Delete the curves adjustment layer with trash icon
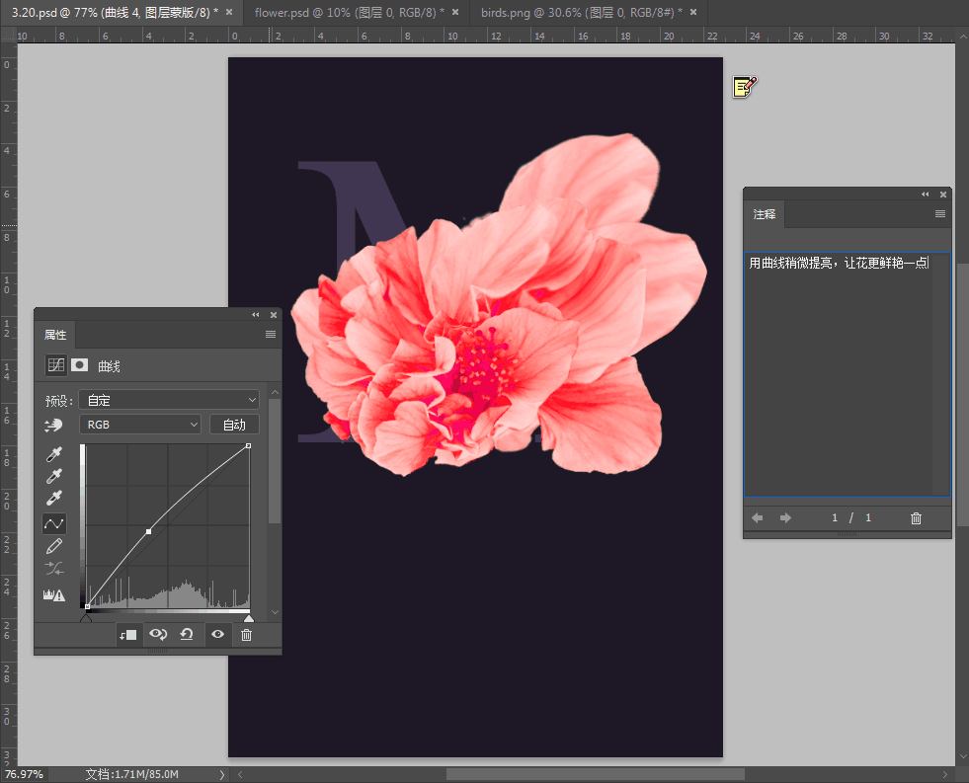Screen dimensions: 969x783 point(247,635)
